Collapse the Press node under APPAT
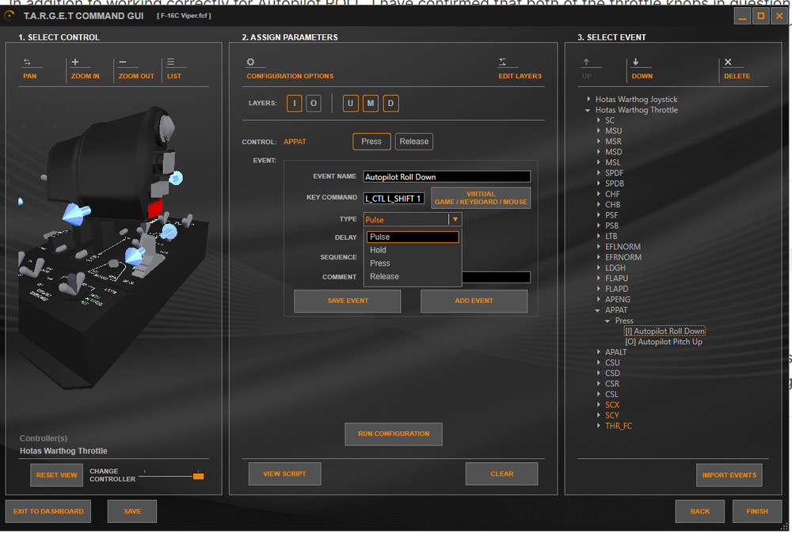The image size is (792, 538). click(x=607, y=321)
